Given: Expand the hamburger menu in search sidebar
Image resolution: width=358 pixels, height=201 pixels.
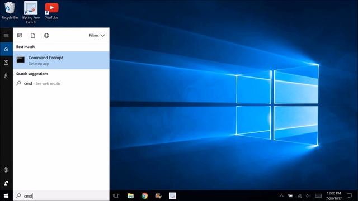Looking at the screenshot, I should pyautogui.click(x=6, y=35).
